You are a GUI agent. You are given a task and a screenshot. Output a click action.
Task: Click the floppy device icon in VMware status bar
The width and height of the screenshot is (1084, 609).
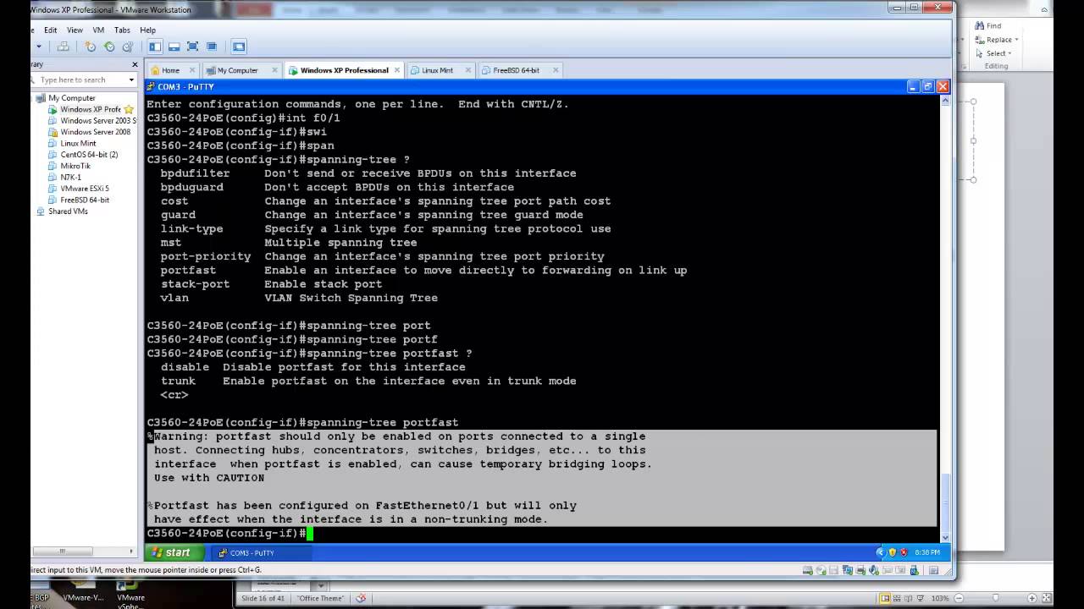coord(834,570)
